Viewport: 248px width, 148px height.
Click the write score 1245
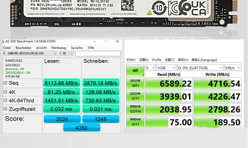101,119
